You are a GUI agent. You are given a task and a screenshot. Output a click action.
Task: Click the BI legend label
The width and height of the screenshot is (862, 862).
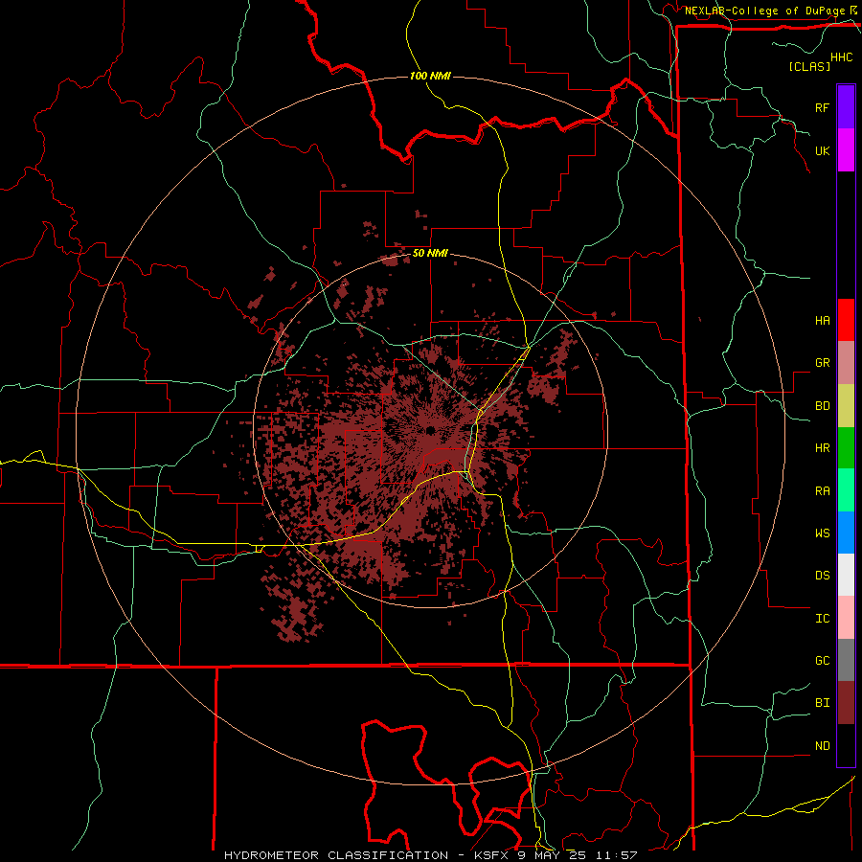coord(822,703)
